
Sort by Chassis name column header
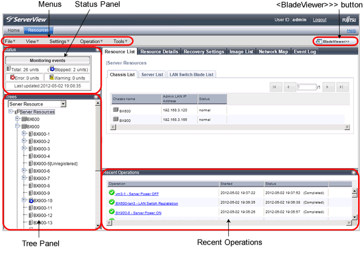136,99
